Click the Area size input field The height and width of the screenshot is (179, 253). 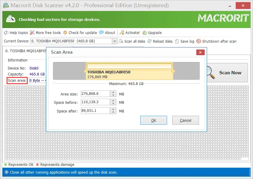[95, 94]
